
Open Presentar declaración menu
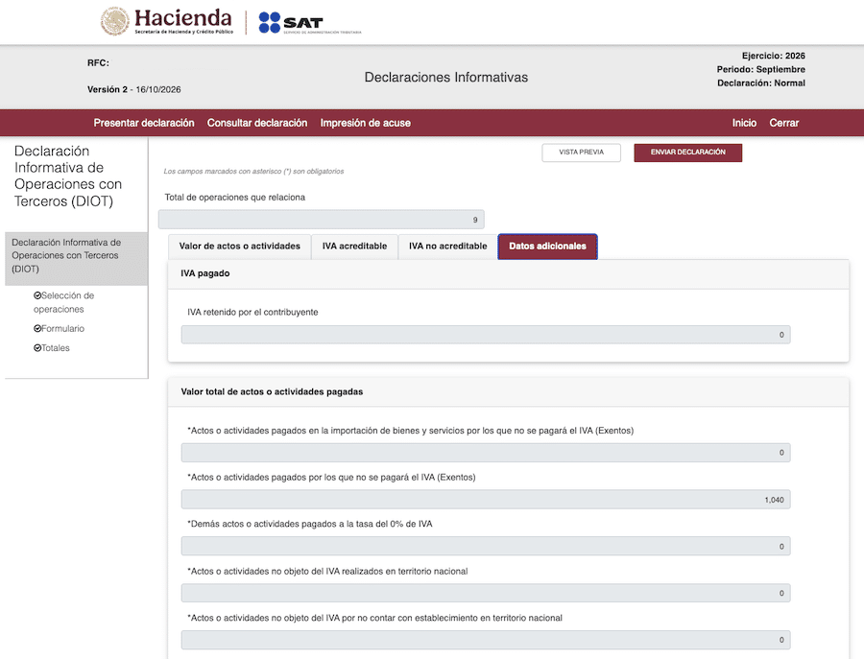pos(144,123)
